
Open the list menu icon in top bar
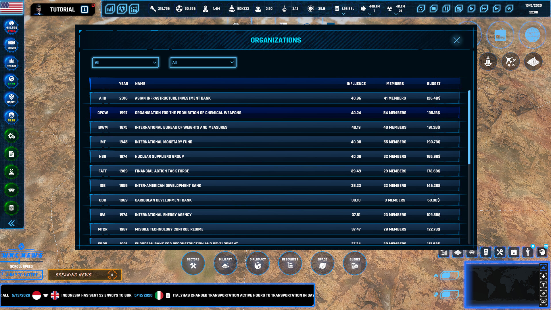point(433,9)
